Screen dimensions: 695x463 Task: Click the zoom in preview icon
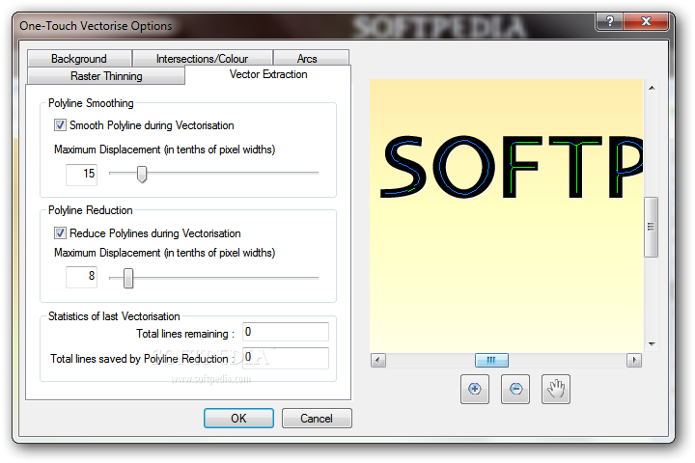click(x=474, y=389)
